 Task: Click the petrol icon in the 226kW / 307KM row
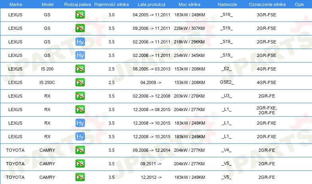coord(80,28)
